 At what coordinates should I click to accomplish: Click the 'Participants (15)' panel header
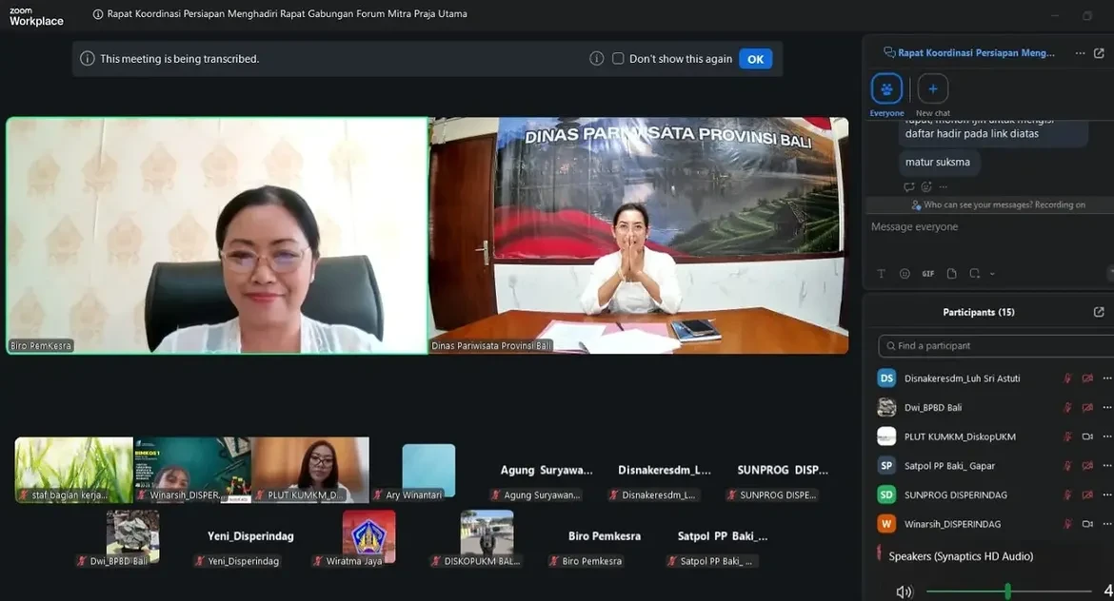point(978,312)
